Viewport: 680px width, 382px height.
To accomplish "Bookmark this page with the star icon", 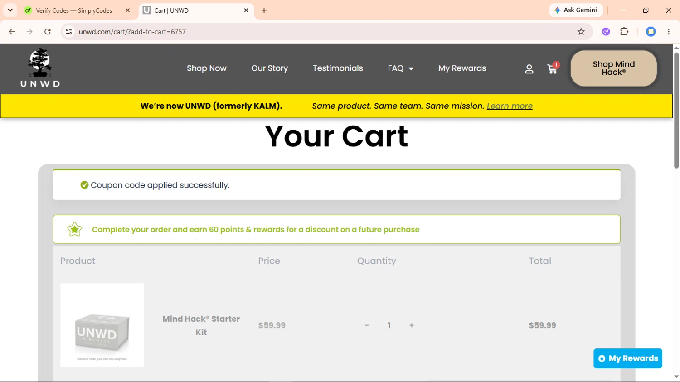I will (x=581, y=32).
